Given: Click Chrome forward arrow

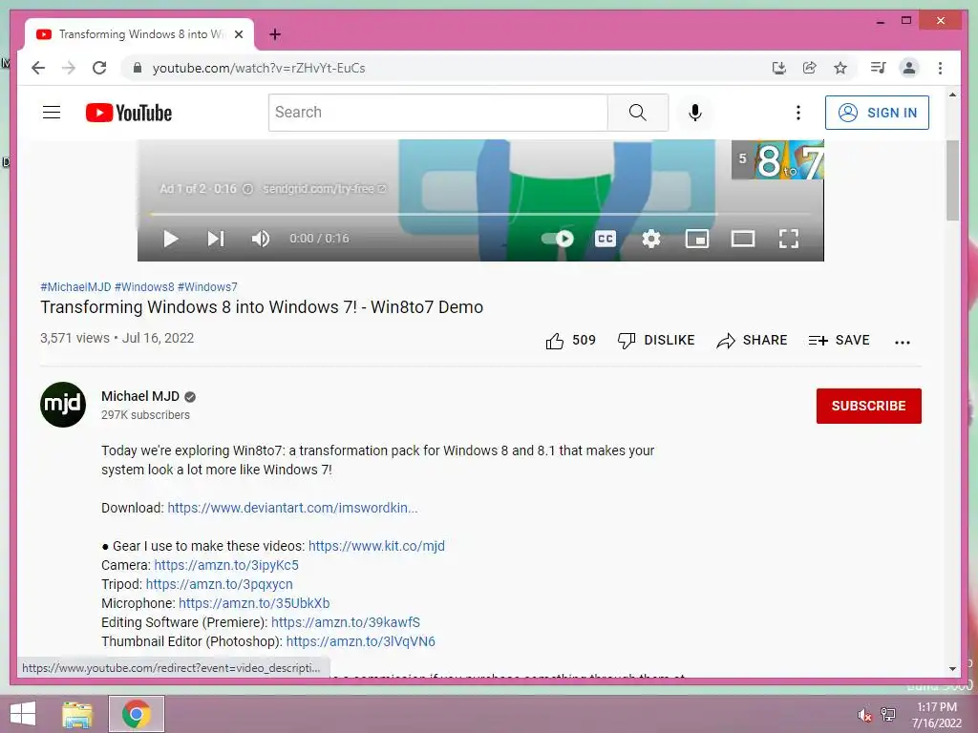Looking at the screenshot, I should [69, 68].
